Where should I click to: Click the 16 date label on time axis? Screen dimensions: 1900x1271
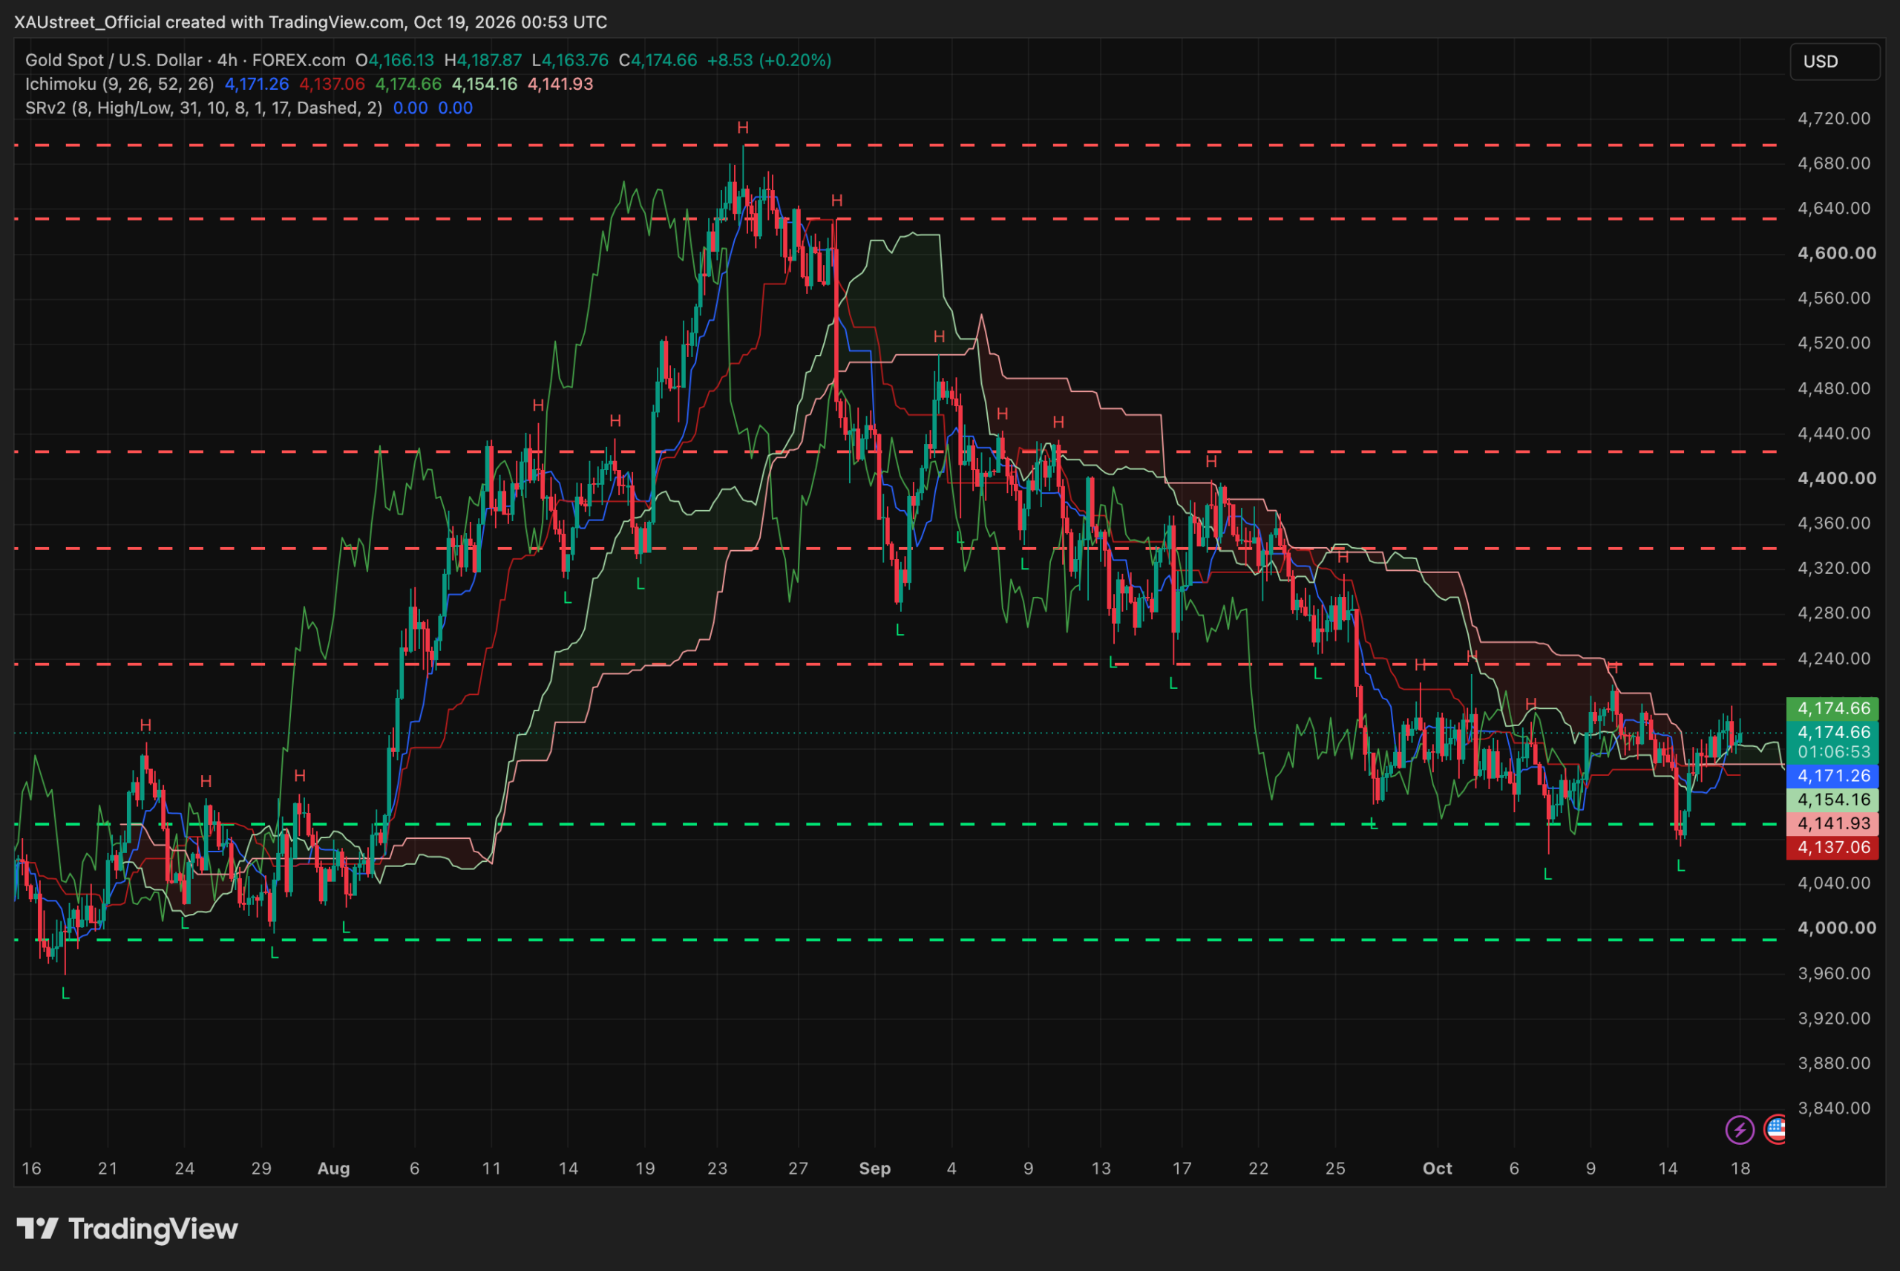tap(32, 1168)
